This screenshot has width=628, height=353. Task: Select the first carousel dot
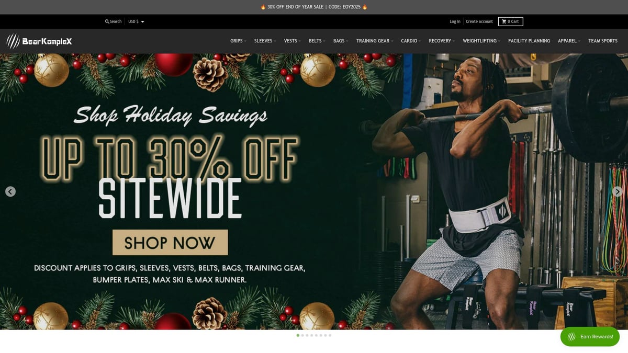click(298, 335)
